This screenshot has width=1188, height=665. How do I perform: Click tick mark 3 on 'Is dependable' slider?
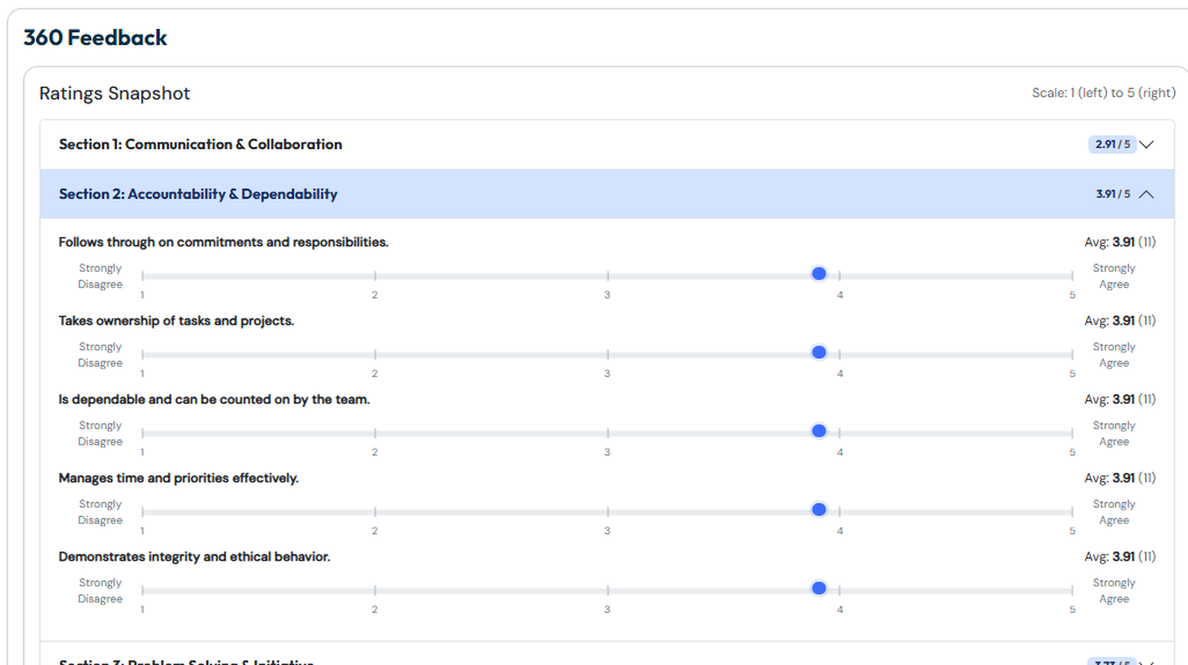608,433
